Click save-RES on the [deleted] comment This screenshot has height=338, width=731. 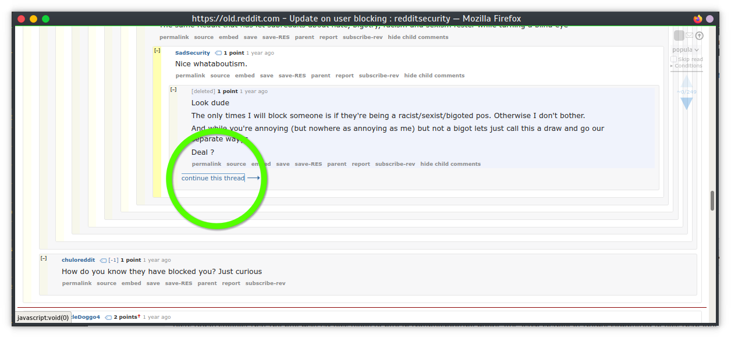308,164
